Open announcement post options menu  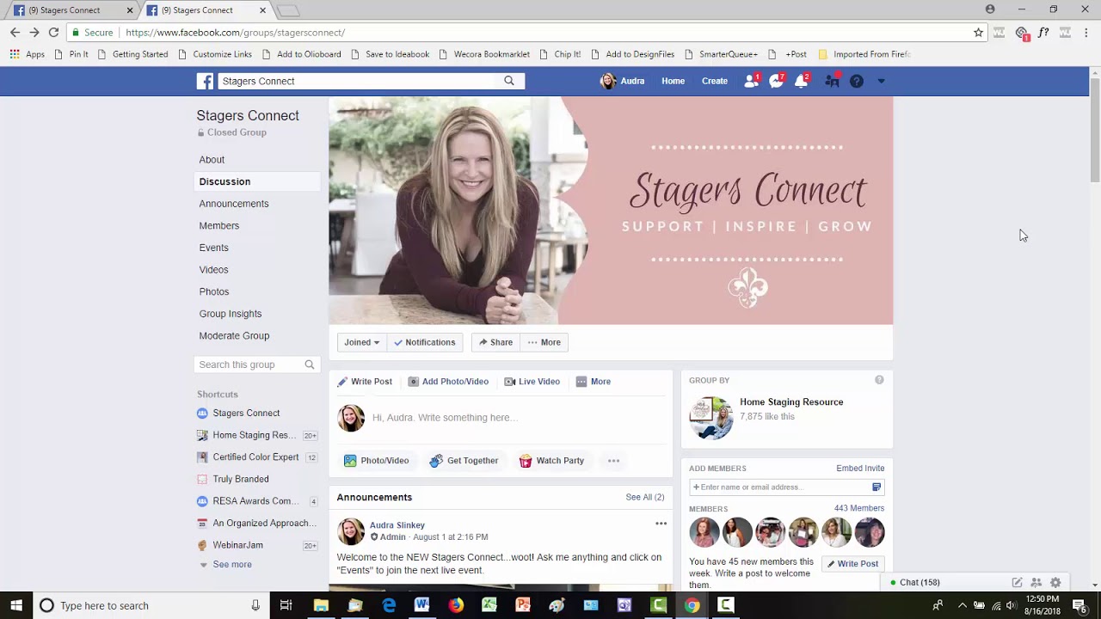pos(661,524)
